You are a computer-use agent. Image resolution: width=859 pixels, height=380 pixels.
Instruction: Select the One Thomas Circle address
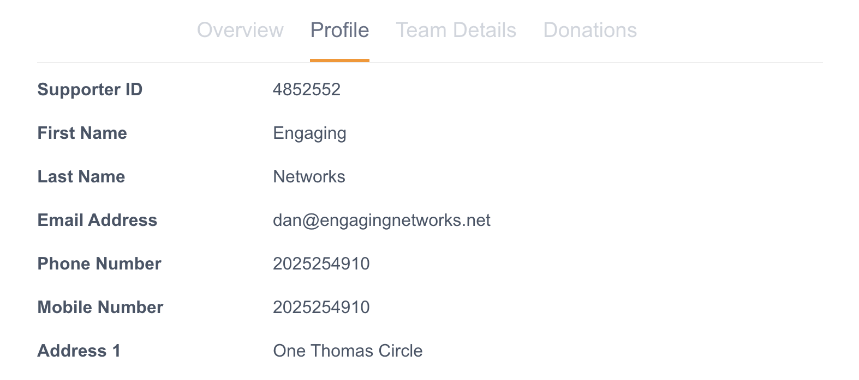click(348, 351)
